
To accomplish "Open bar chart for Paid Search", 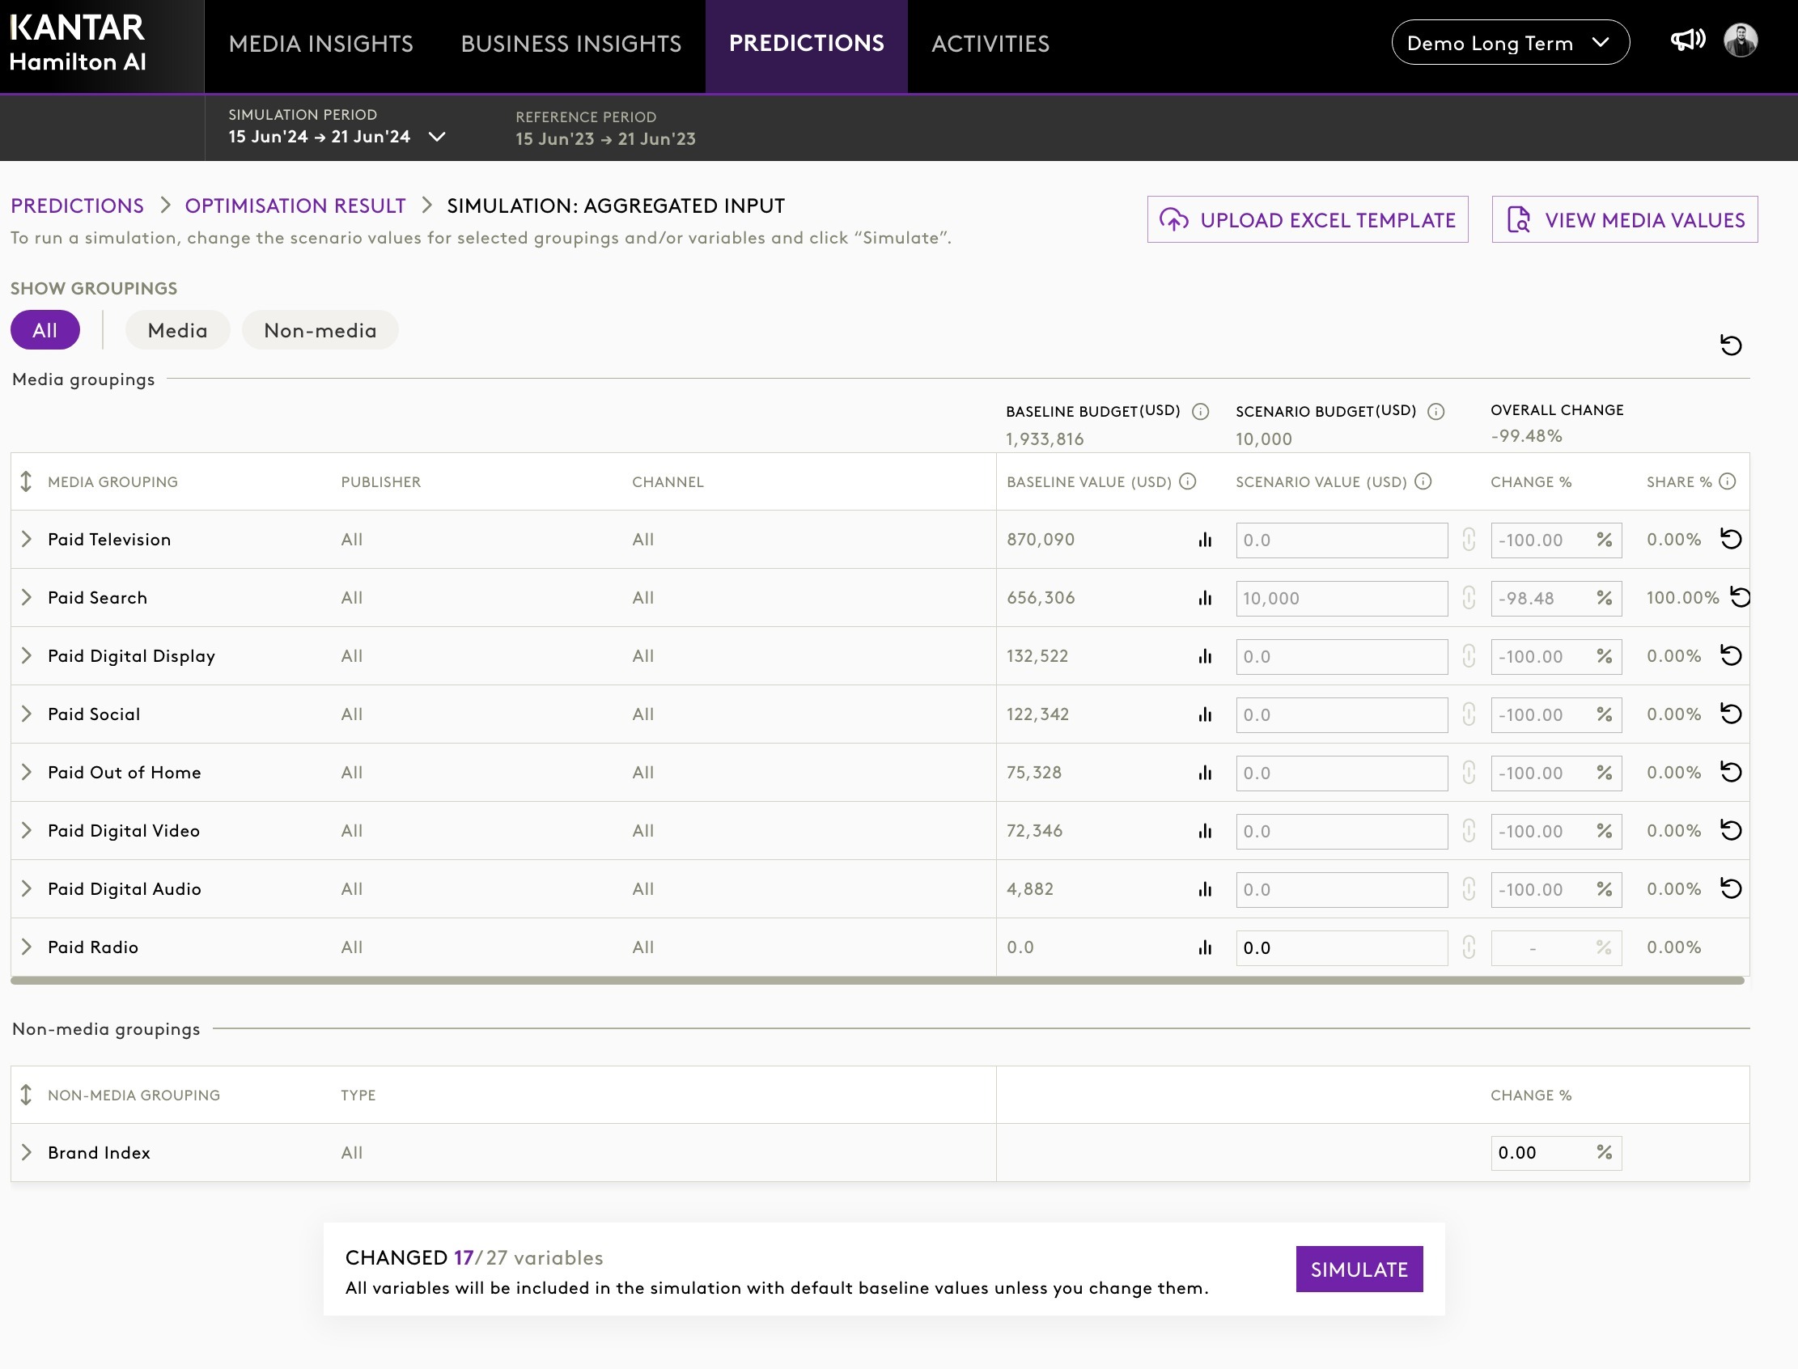I will click(1205, 598).
